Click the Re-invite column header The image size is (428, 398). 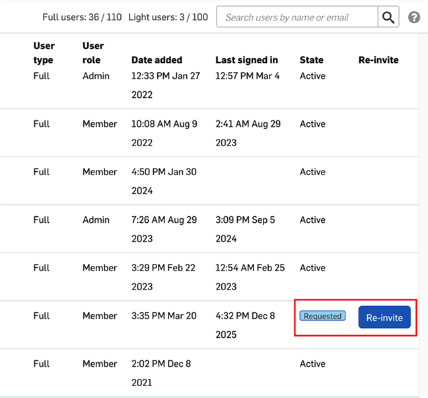pos(378,60)
